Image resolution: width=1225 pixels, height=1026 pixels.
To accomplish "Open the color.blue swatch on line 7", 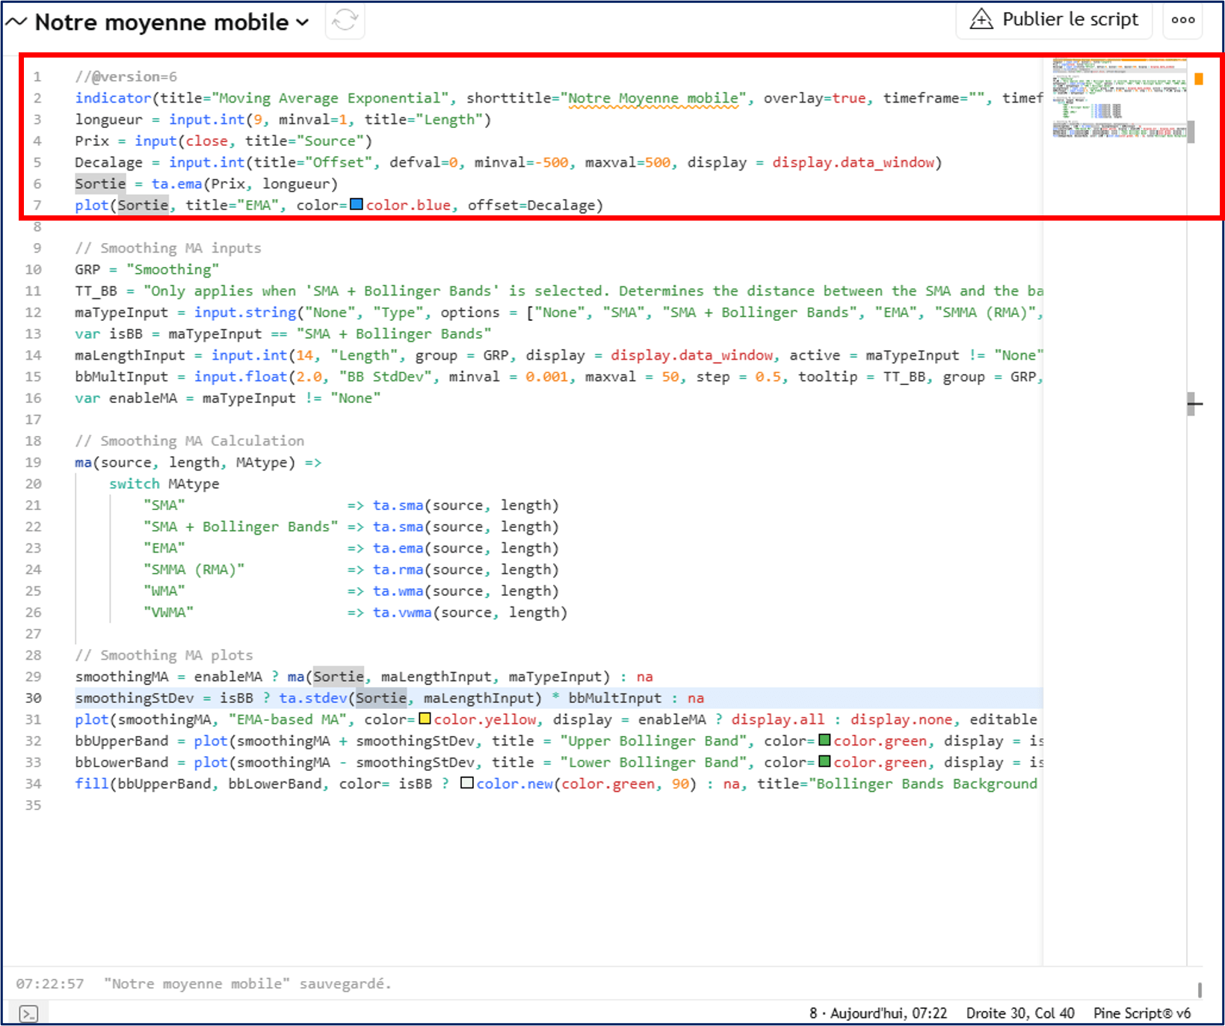I will [357, 205].
